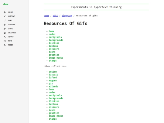Open the lifted collection link
Image resolution: width=164 pixels, height=123 pixels.
(53, 78)
